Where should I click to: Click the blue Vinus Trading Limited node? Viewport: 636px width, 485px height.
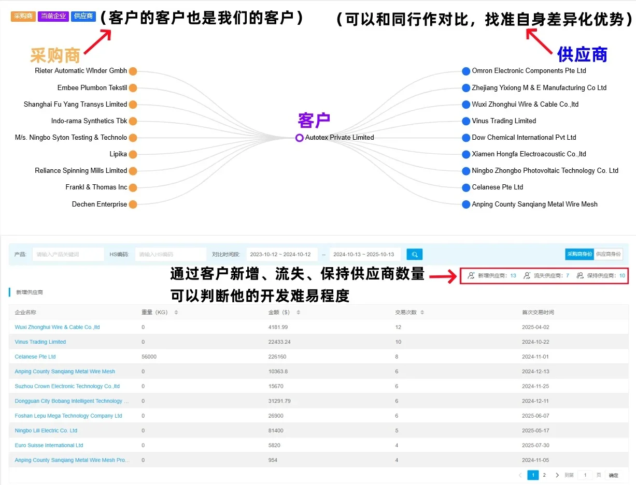[466, 121]
